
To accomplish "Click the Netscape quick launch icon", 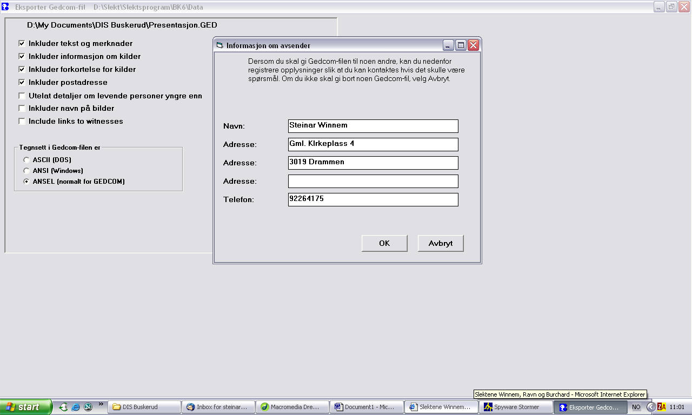I will point(88,407).
